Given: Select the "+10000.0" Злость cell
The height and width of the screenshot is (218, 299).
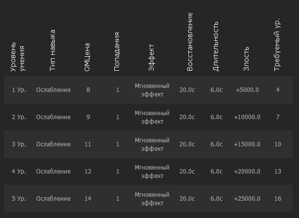Looking at the screenshot, I should click(x=248, y=117).
